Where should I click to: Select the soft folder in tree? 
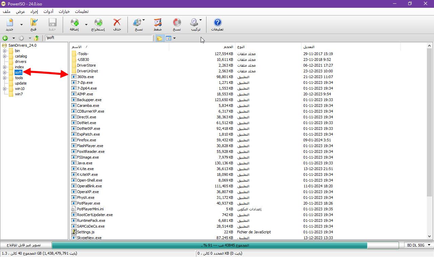click(x=18, y=72)
